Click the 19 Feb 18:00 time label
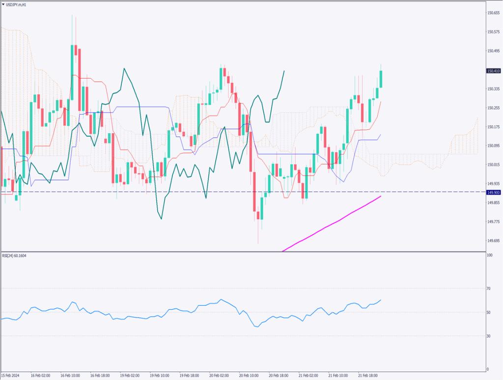 190,375
